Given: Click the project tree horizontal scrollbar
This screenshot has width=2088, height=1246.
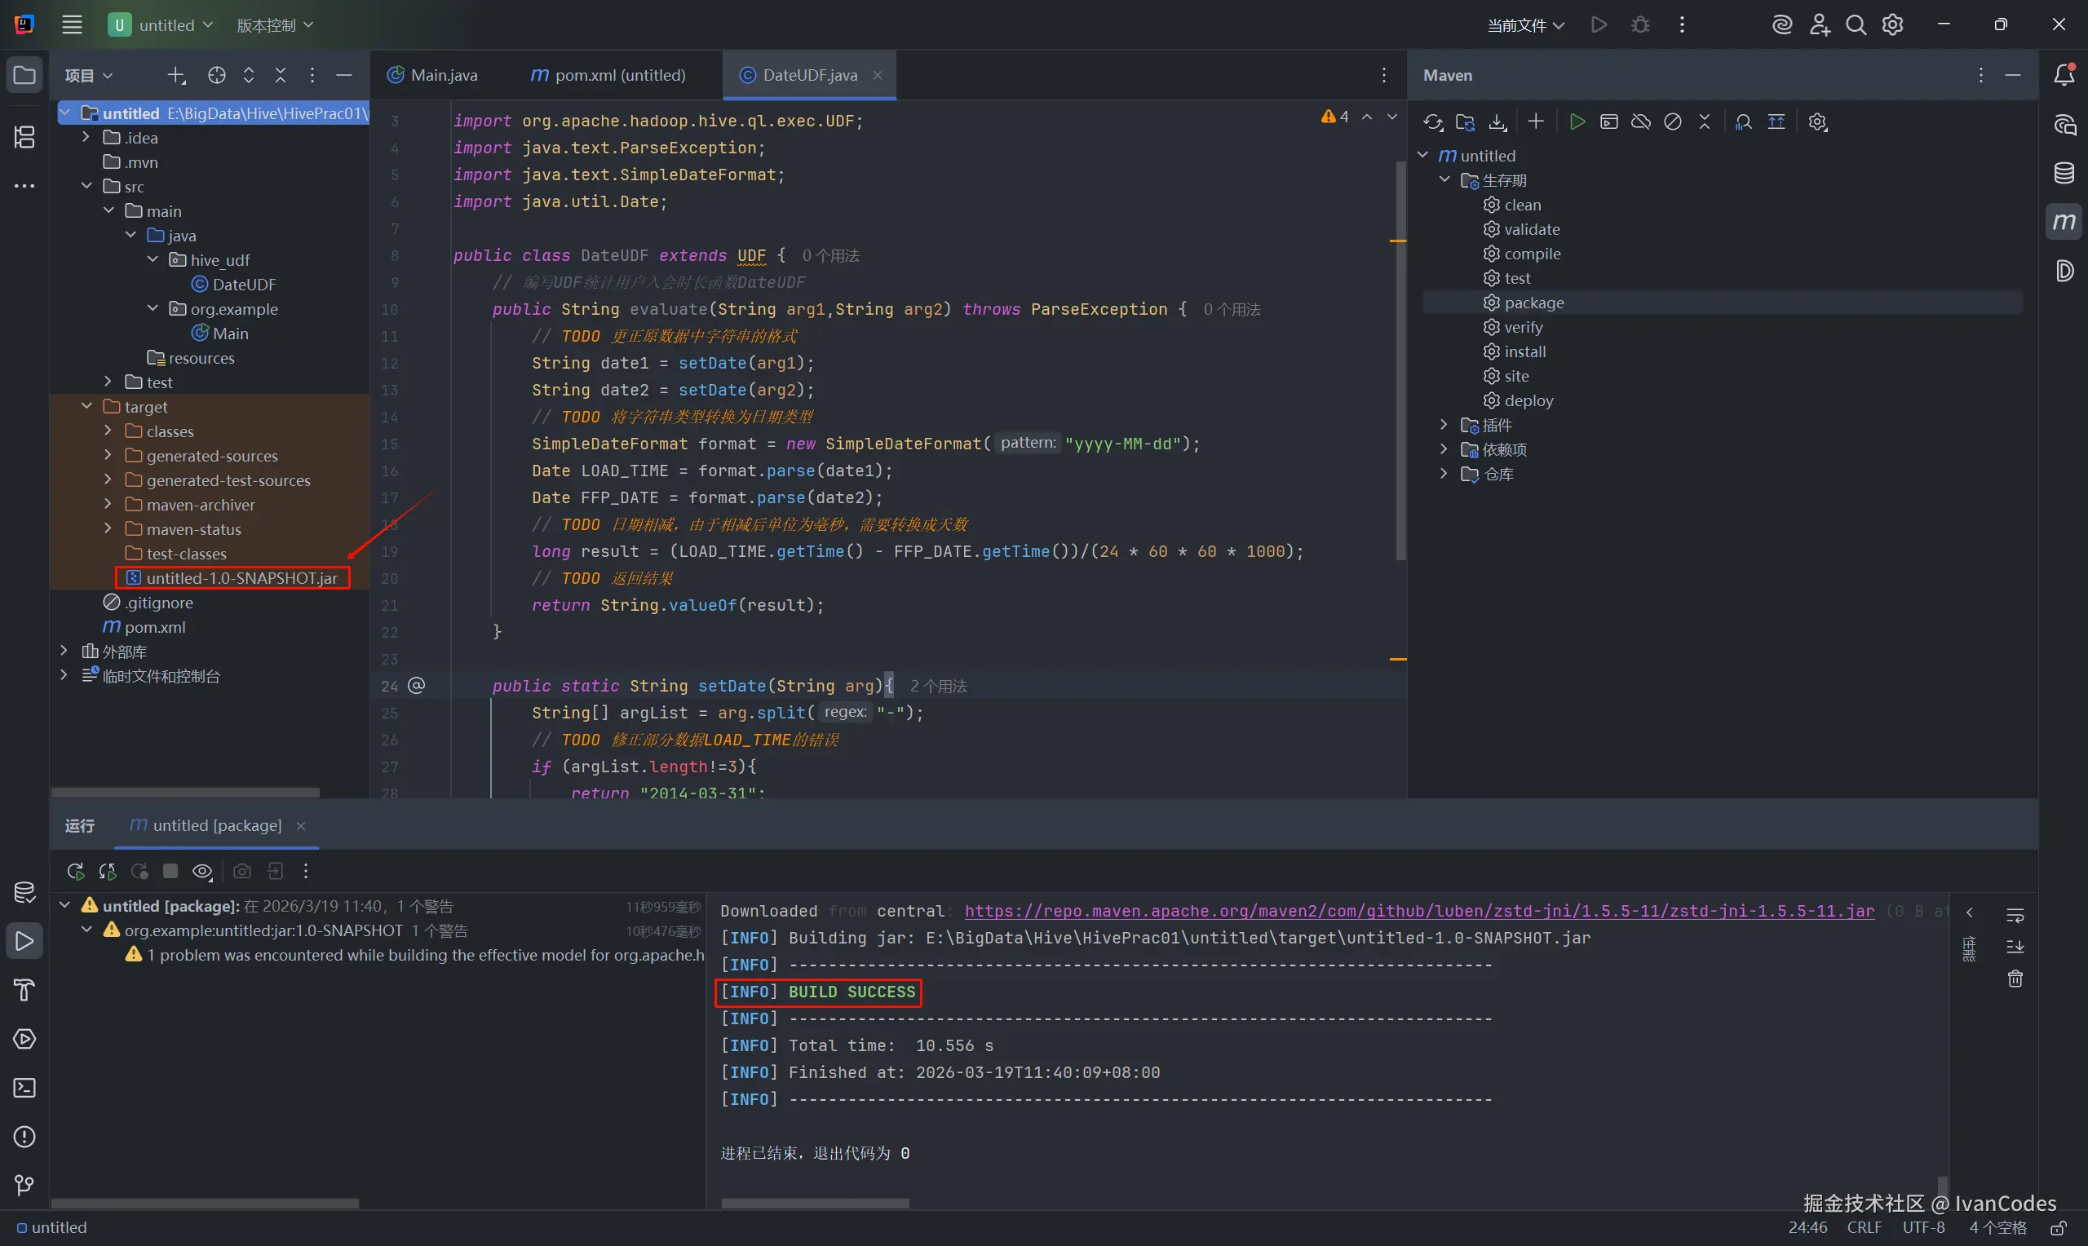Looking at the screenshot, I should pyautogui.click(x=184, y=793).
